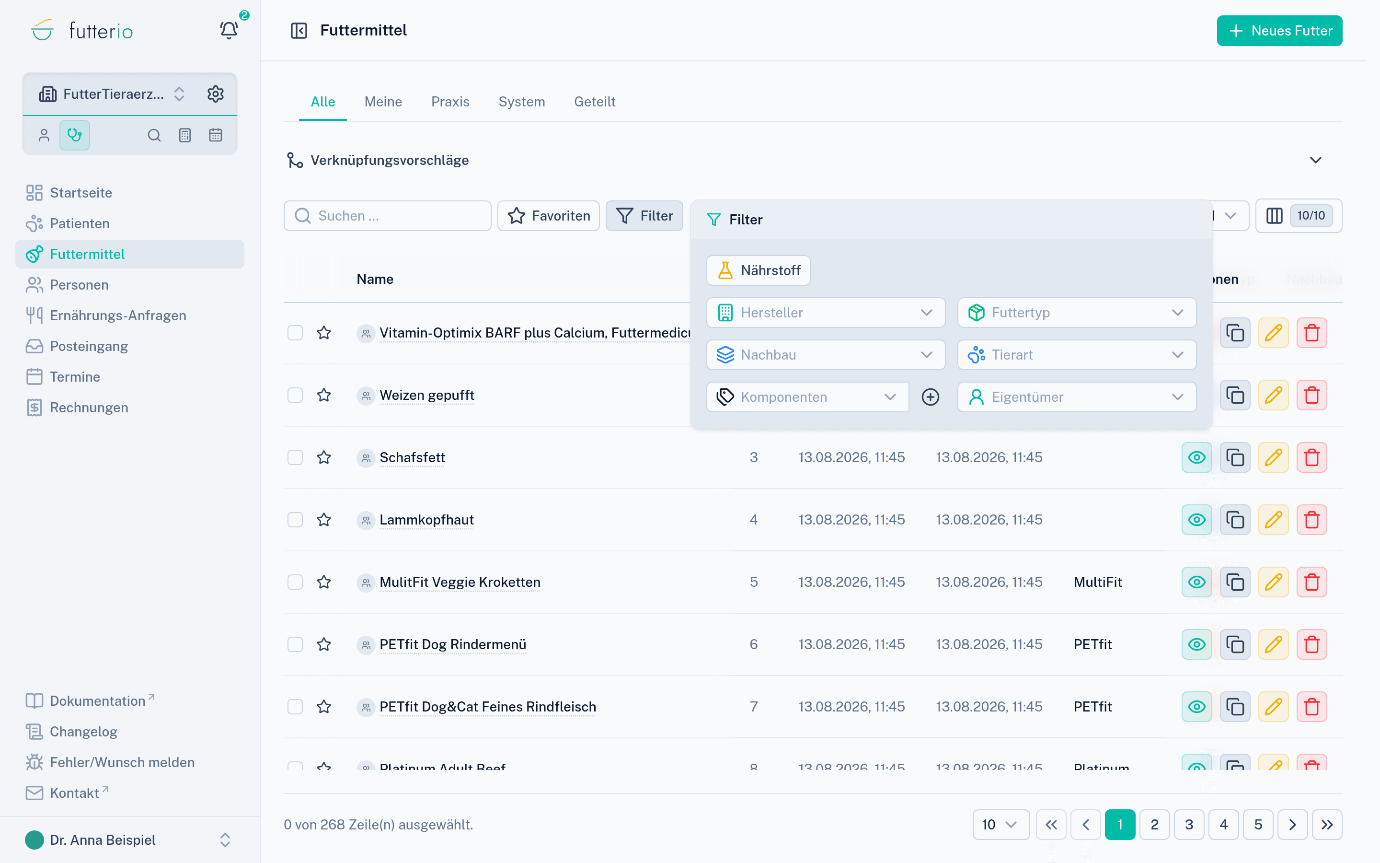Edit the Vitamin-Optimix BARF entry
The image size is (1380, 863).
click(x=1273, y=333)
